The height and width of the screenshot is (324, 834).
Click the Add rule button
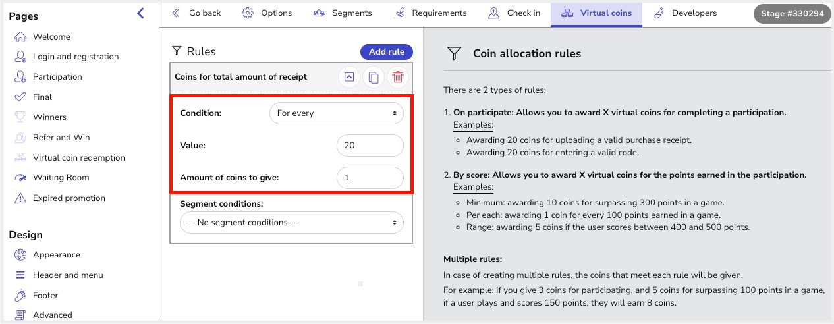point(386,52)
